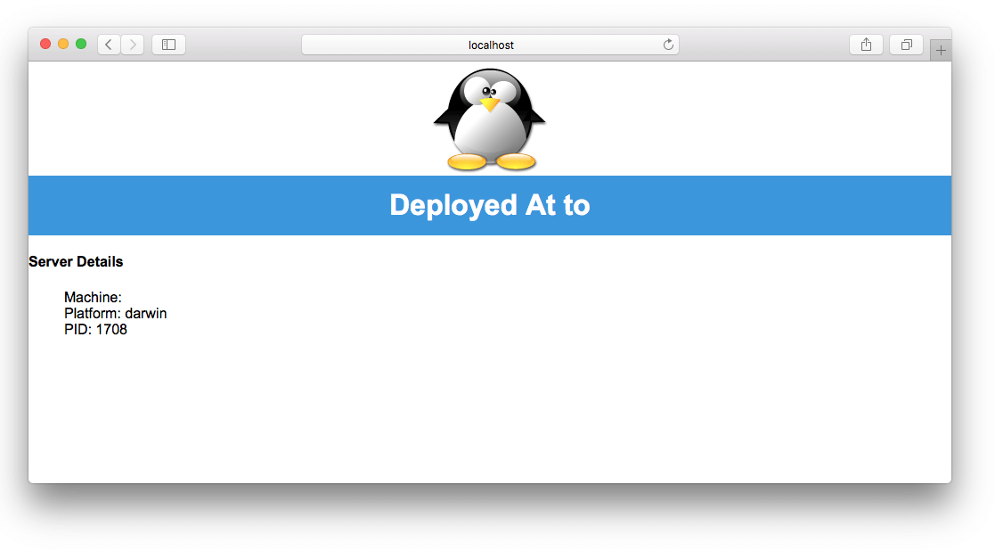995x551 pixels.
Task: Reload the localhost page
Action: click(667, 45)
